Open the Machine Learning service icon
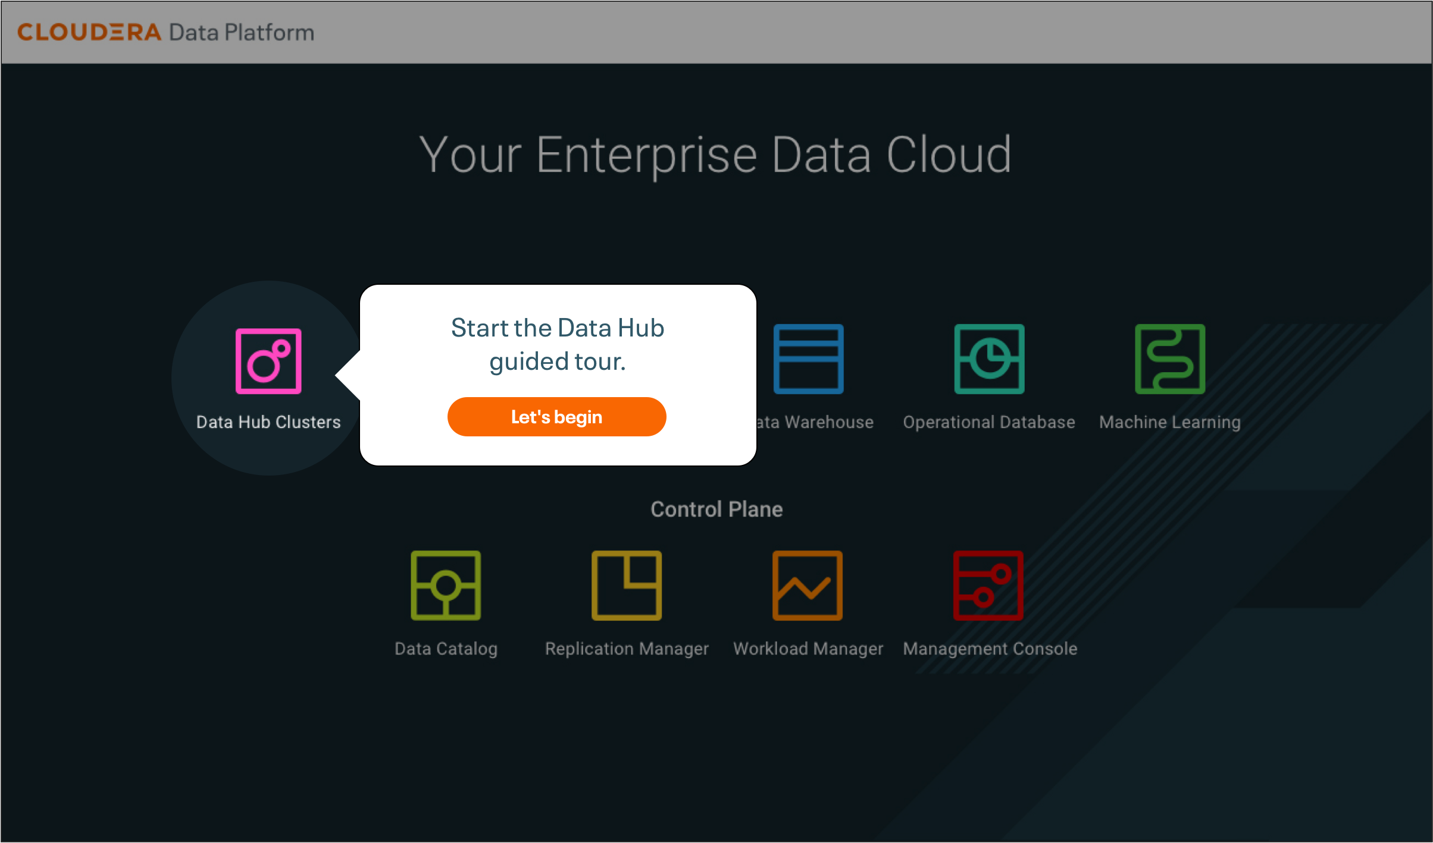This screenshot has width=1433, height=843. (1169, 359)
